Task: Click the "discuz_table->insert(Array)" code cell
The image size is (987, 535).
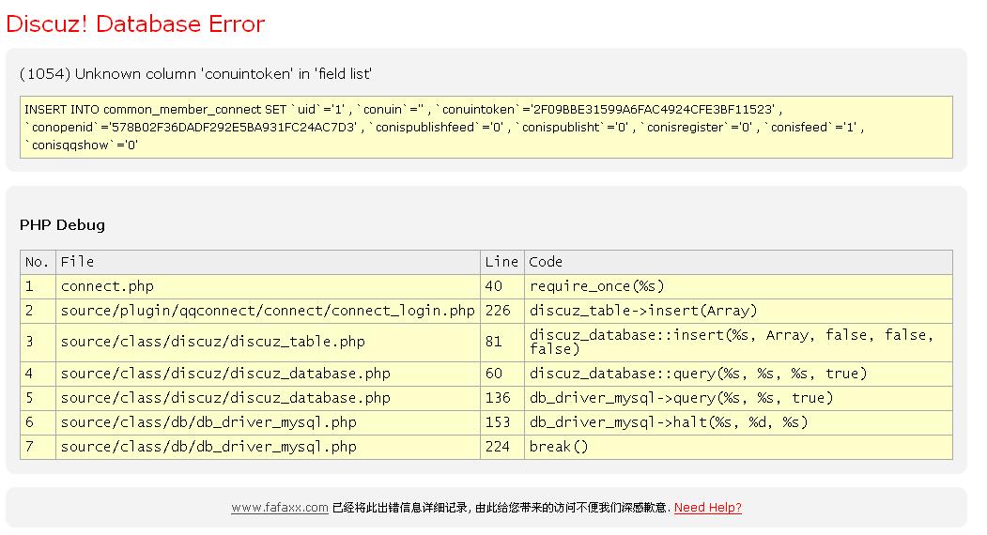Action: [x=642, y=311]
